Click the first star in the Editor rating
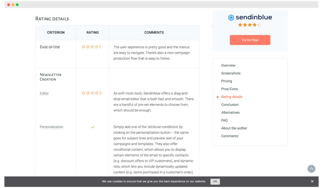 [x=84, y=93]
